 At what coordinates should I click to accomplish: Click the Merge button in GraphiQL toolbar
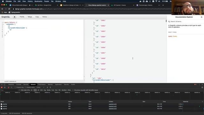[30, 17]
